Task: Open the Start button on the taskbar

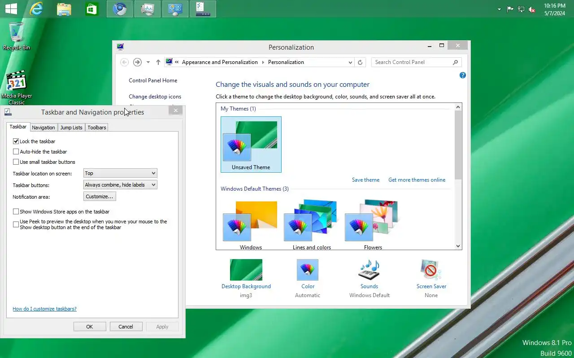Action: [x=11, y=9]
